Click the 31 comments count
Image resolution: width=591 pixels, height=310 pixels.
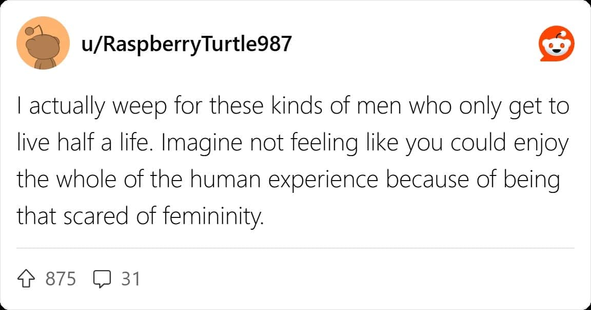[x=130, y=279]
